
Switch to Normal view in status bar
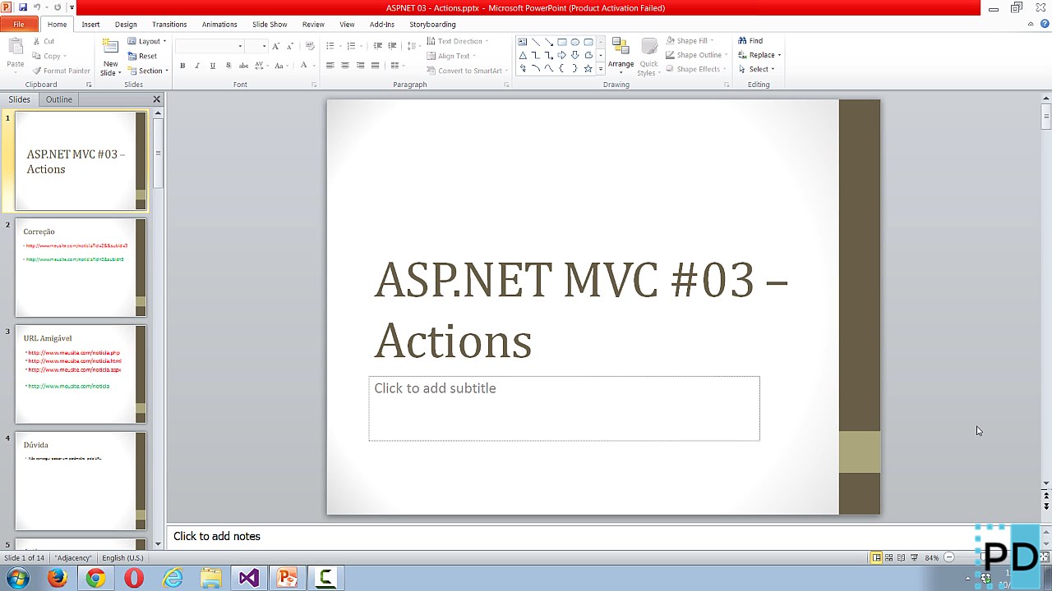(876, 558)
